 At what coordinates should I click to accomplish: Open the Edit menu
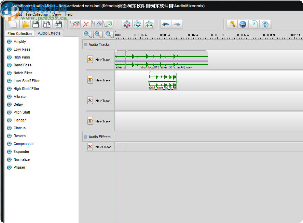(19, 14)
